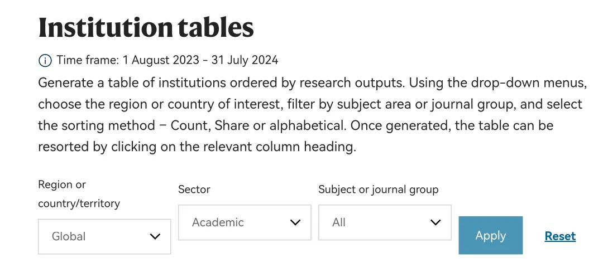Click the Sector field label
603x272 pixels.
pos(194,190)
